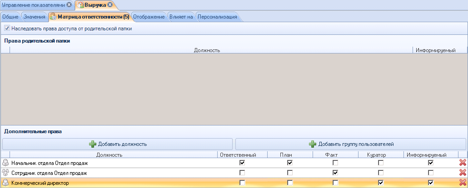Remove the Сотрудник отдела row via red X
This screenshot has height=188, width=468.
click(x=463, y=173)
